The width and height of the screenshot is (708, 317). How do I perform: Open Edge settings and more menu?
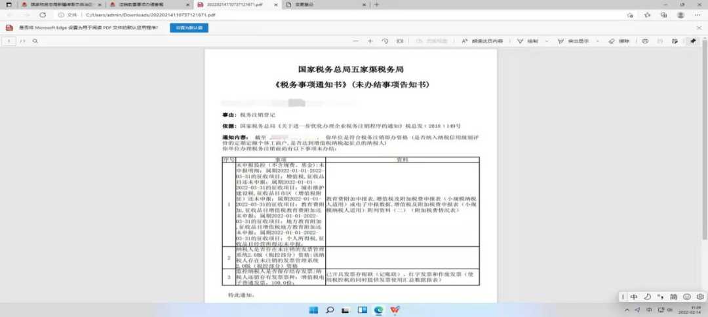pyautogui.click(x=699, y=15)
